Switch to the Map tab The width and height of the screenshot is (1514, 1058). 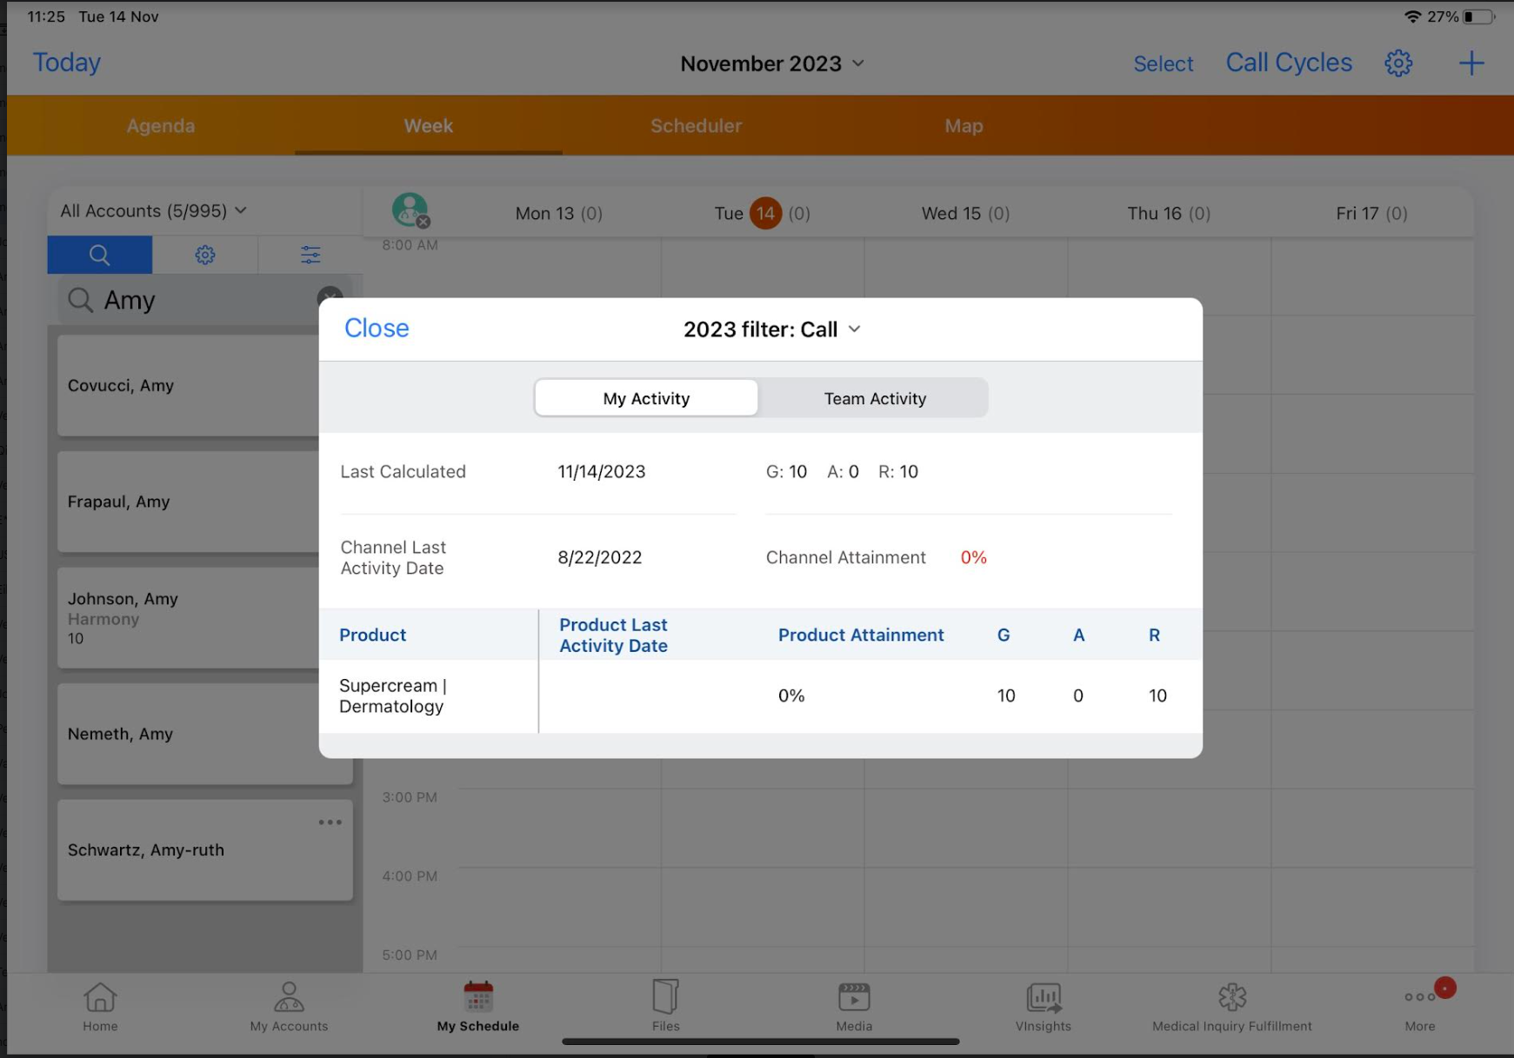click(964, 126)
